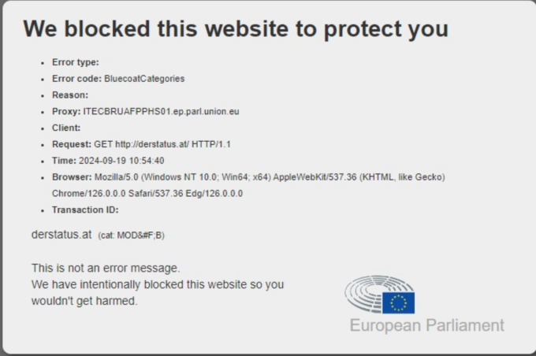Screen dimensions: 536x356
Task: Click the page heading about blocked website
Action: coord(236,28)
